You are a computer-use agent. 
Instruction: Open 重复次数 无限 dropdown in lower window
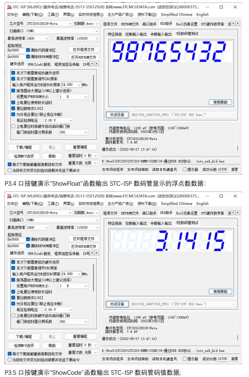coord(90,352)
